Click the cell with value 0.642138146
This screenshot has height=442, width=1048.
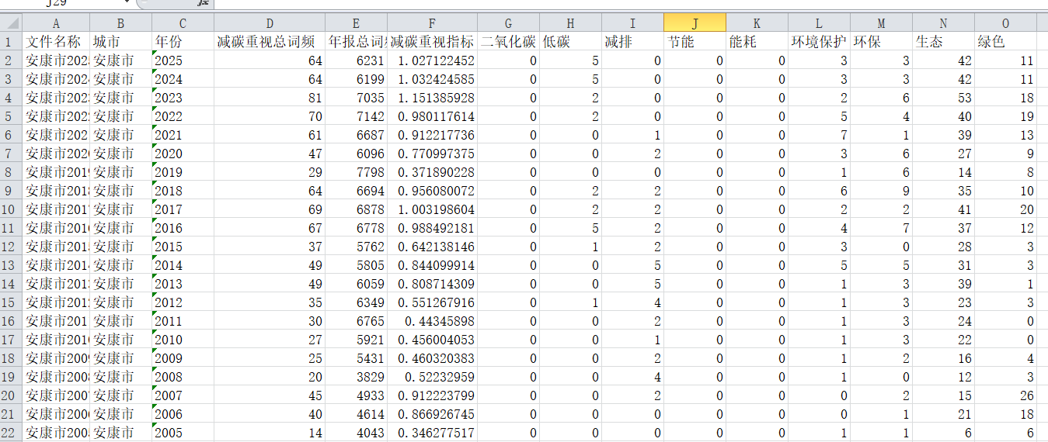pyautogui.click(x=432, y=247)
